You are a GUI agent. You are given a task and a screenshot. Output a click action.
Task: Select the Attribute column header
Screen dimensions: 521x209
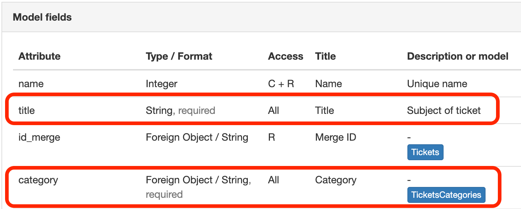tap(39, 56)
